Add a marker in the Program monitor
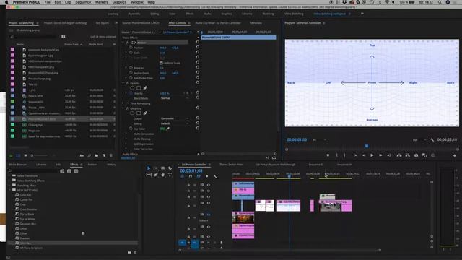 [328, 155]
